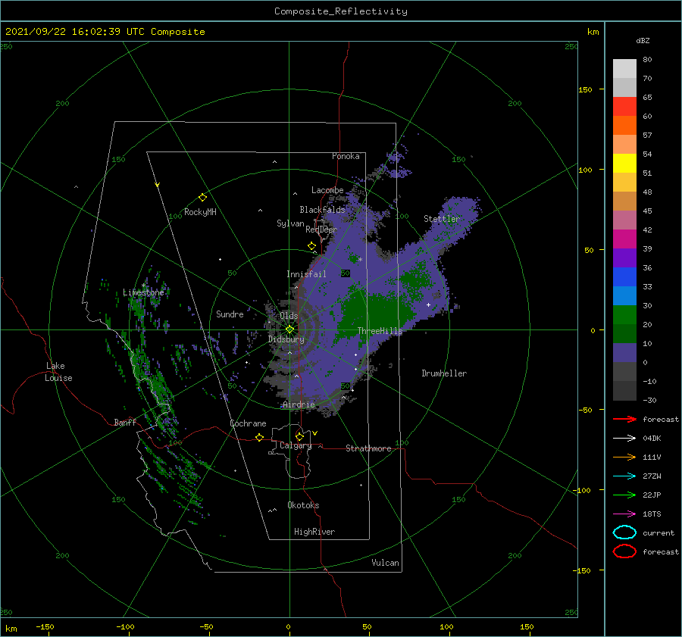682x637 pixels.
Task: Click the -30 value in the dBZ legend
Action: (x=649, y=400)
